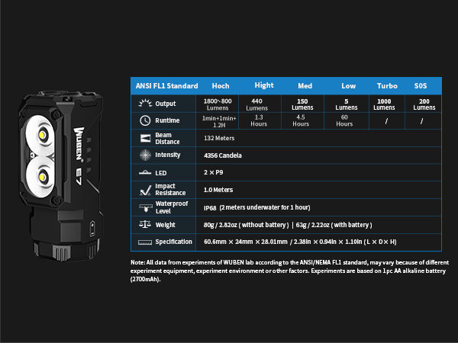Click the '1.0 Meters' impact resistance value

point(218,190)
